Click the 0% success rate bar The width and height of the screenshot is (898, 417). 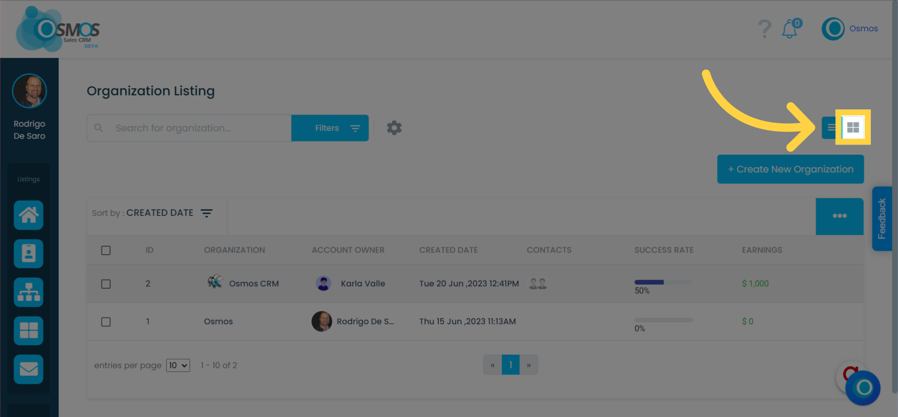click(664, 320)
